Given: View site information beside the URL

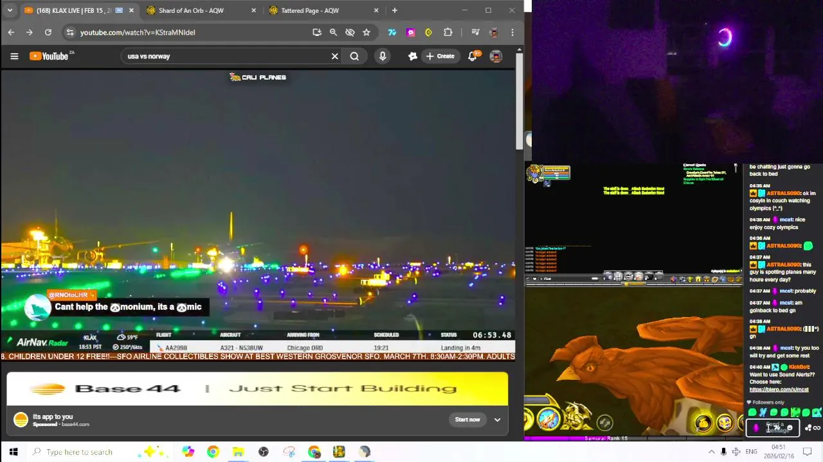Looking at the screenshot, I should [x=70, y=32].
